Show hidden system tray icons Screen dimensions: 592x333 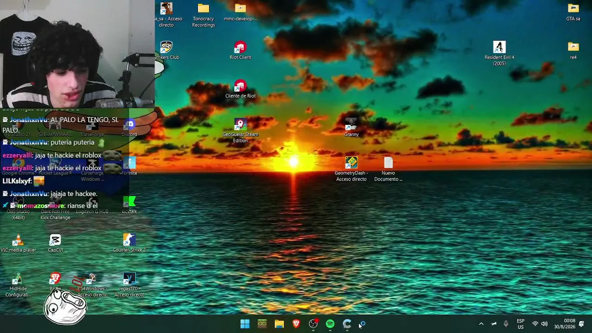point(481,324)
